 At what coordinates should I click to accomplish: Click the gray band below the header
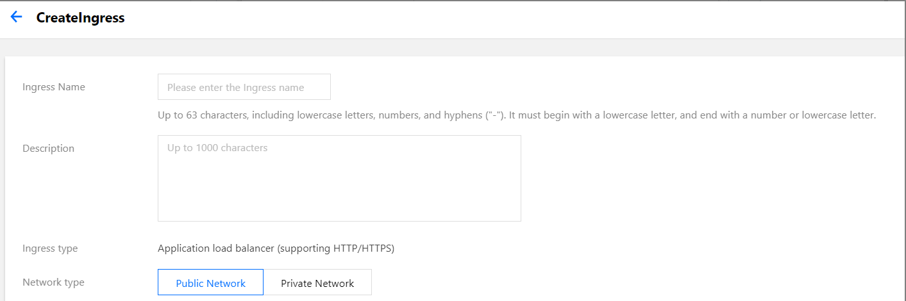click(x=449, y=47)
